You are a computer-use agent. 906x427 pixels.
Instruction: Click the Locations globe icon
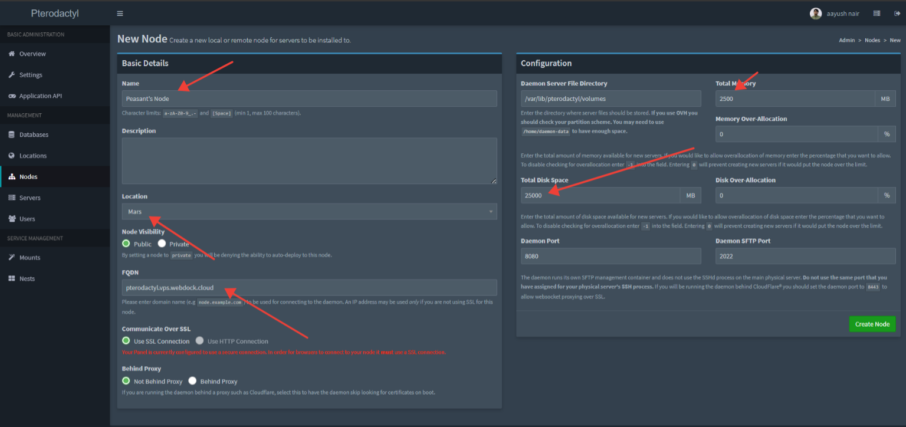12,156
